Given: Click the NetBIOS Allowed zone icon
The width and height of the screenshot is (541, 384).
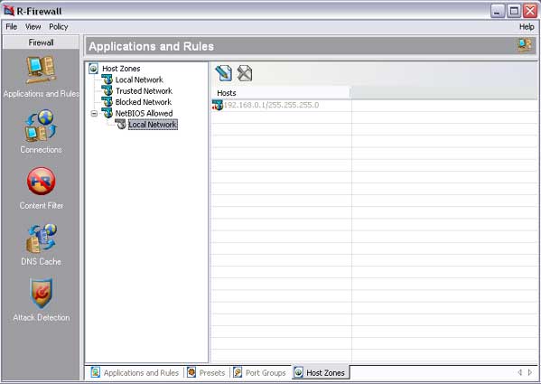Looking at the screenshot, I should [107, 113].
